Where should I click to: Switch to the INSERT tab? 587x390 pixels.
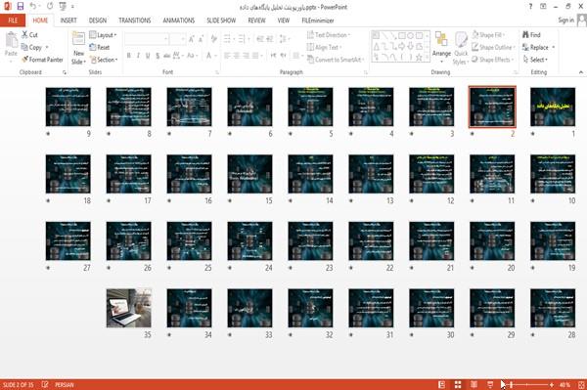[x=68, y=21]
